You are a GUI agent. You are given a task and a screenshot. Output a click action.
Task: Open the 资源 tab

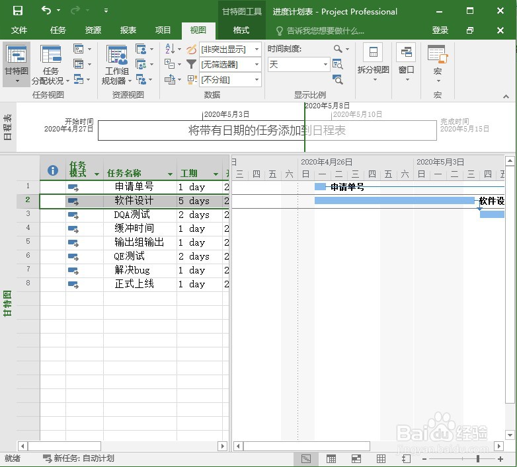tap(93, 30)
